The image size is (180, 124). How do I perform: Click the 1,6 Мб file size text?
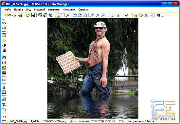pos(35,121)
